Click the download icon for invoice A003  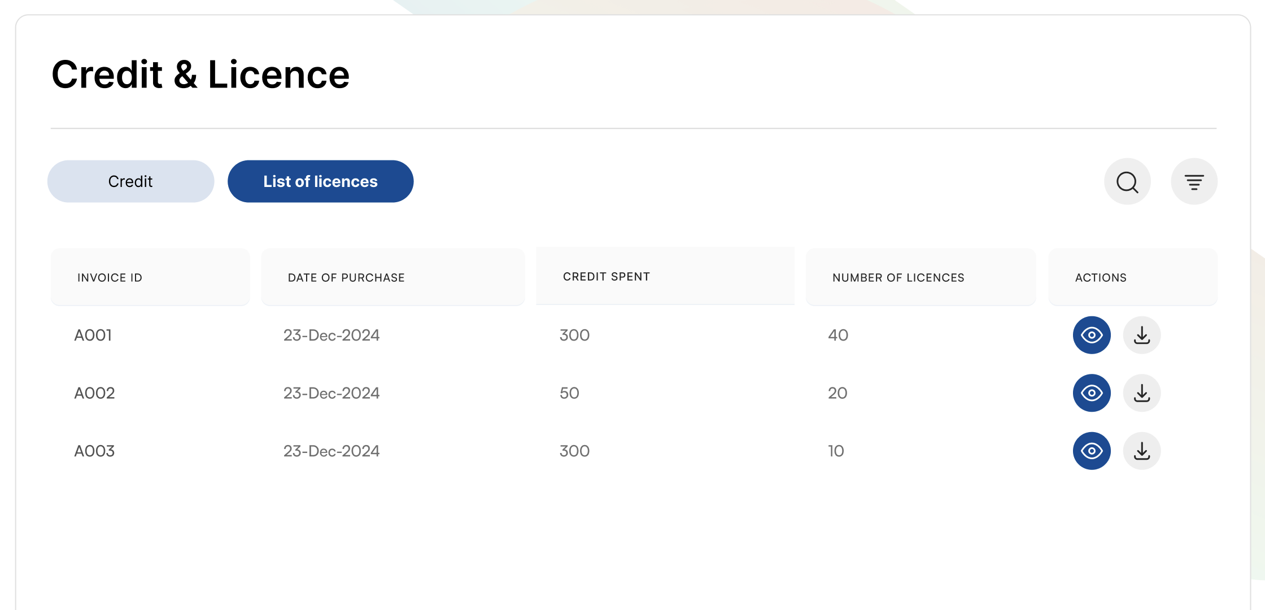tap(1141, 451)
